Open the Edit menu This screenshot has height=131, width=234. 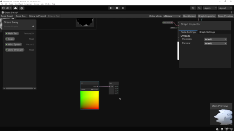(x=6, y=4)
